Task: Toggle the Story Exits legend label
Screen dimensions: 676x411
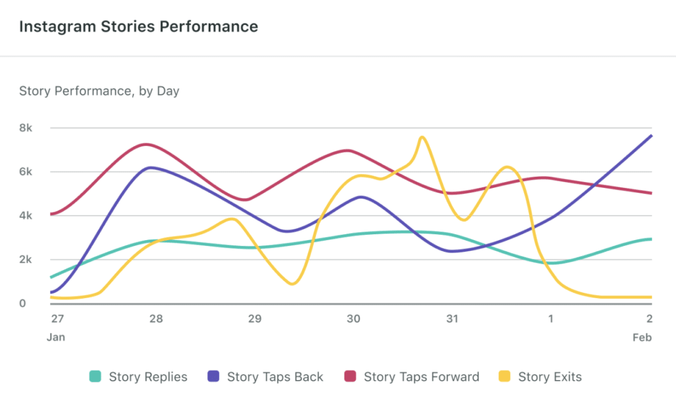Action: click(x=550, y=377)
